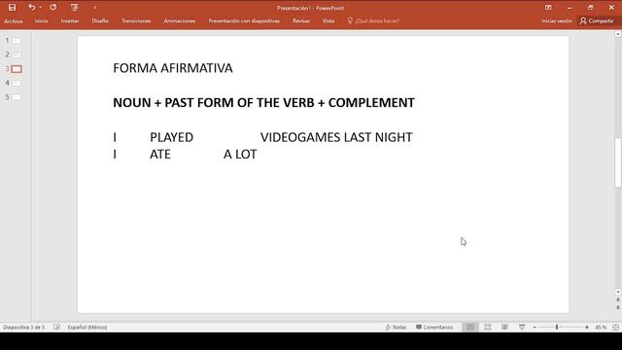The height and width of the screenshot is (350, 622).
Task: Click zoom in plus button
Action: point(587,328)
